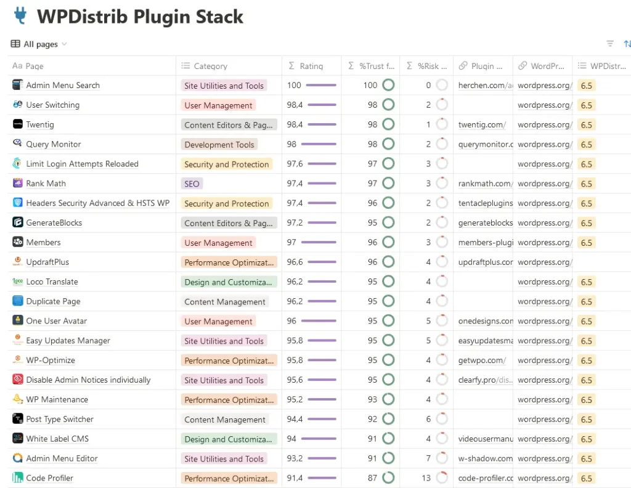Click Rank Math's SEO category tag
This screenshot has height=488, width=631.
pos(192,184)
